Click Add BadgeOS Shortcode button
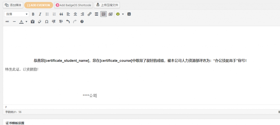The height and width of the screenshot is (125, 280). (73, 5)
